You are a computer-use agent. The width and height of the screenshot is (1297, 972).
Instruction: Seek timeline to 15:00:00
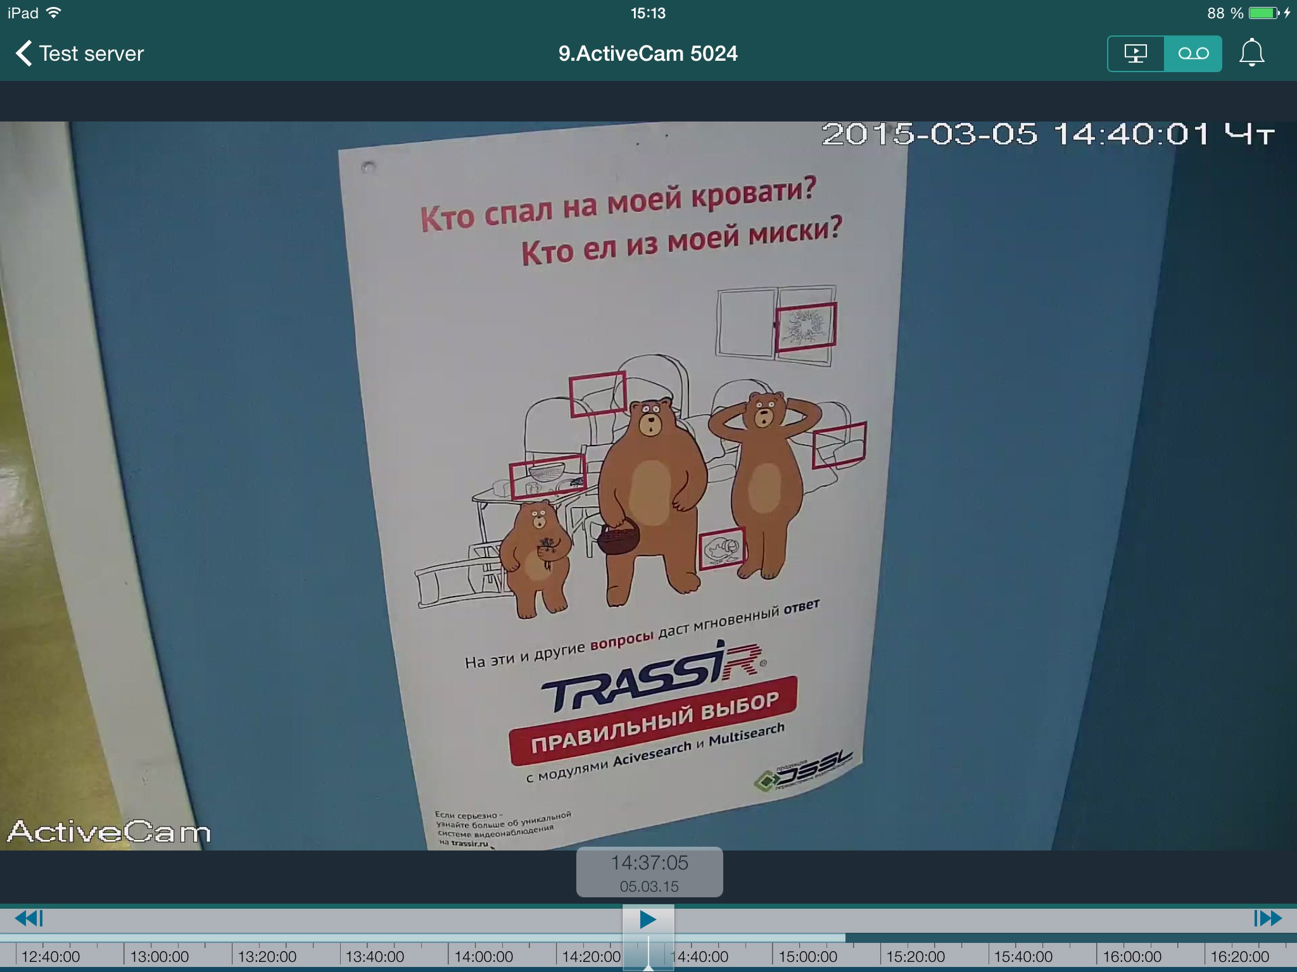coord(807,956)
